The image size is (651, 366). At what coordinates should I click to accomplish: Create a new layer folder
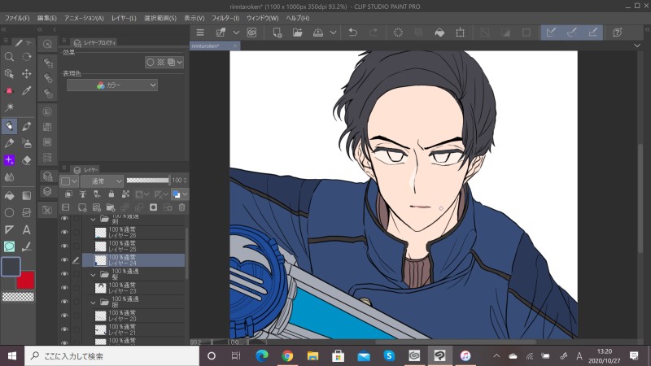click(x=111, y=207)
